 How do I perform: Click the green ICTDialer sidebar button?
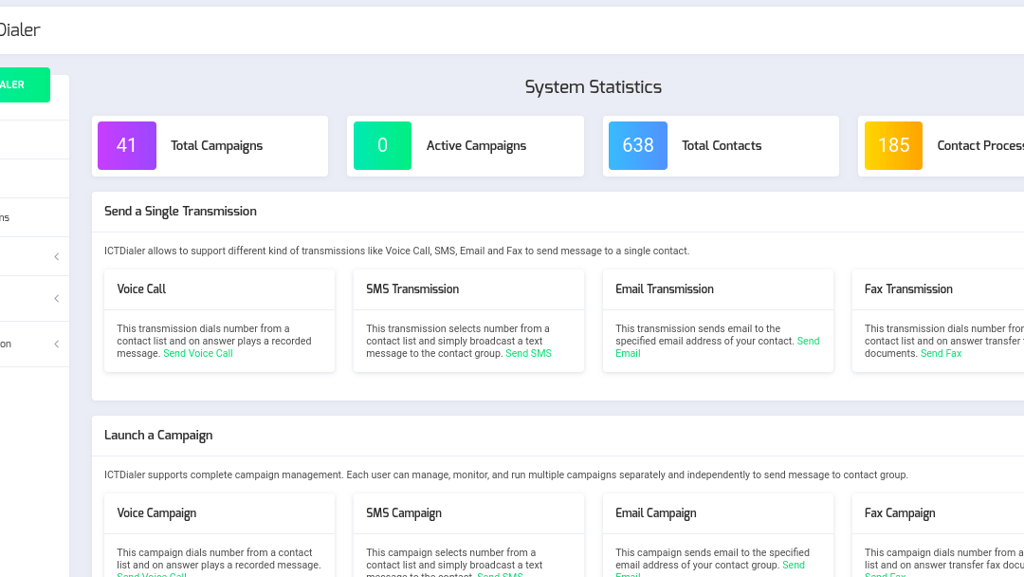tap(23, 85)
